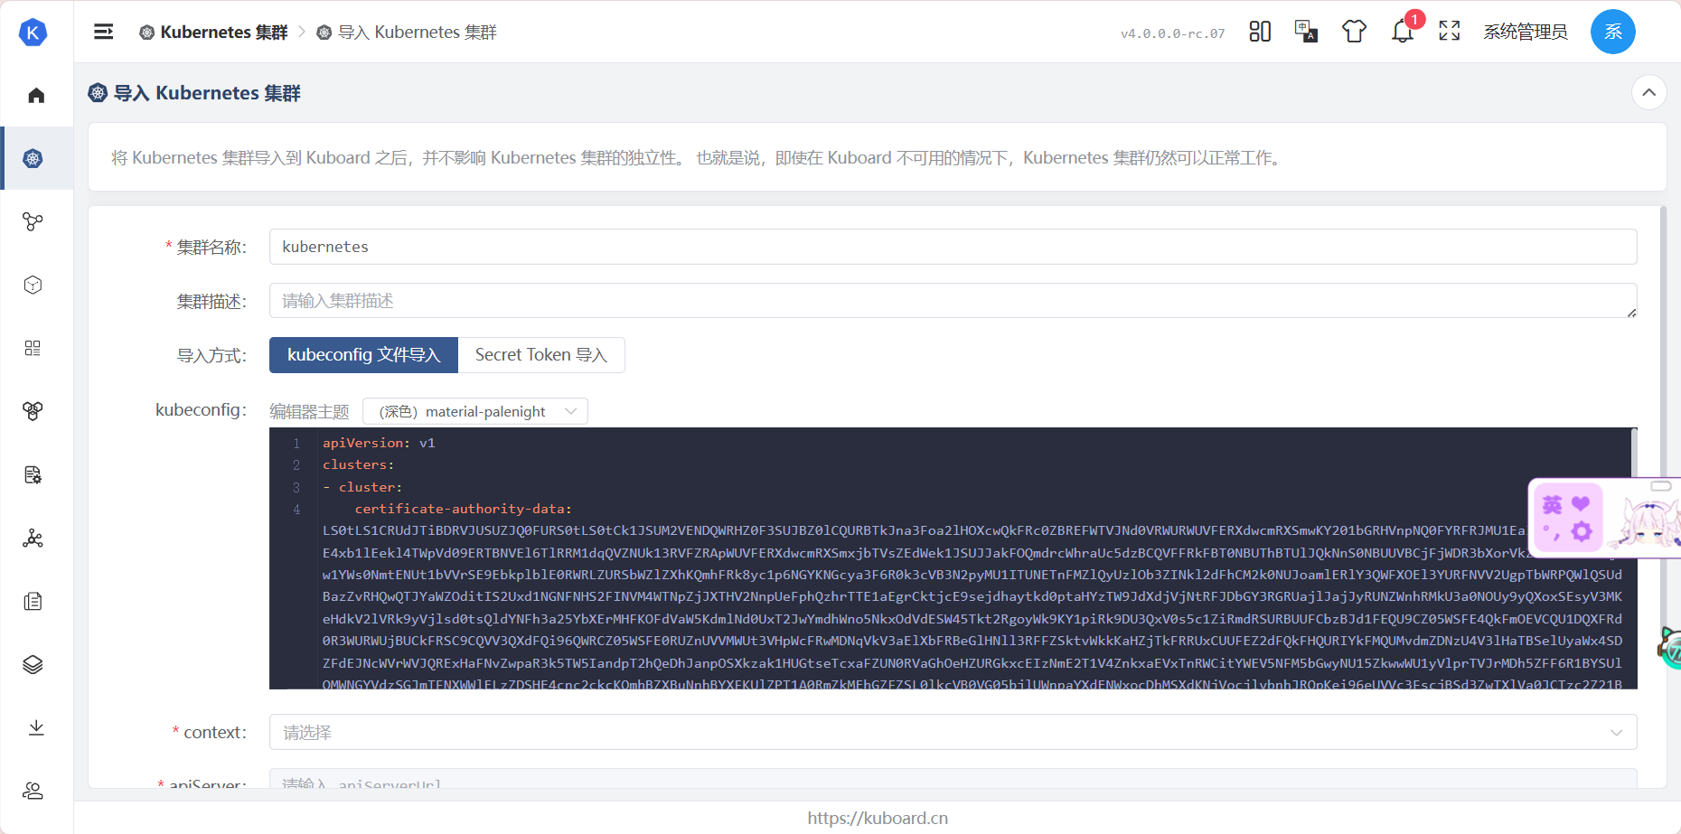1681x834 pixels.
Task: Toggle fullscreen mode icon
Action: pos(1450,32)
